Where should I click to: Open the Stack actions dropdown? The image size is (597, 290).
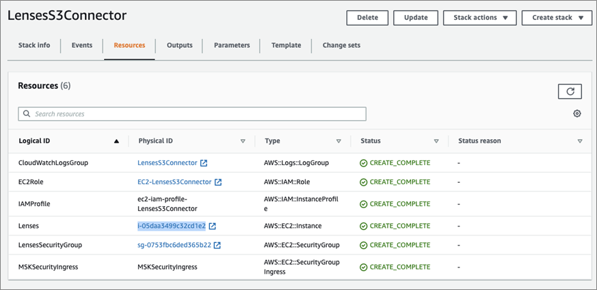pos(480,18)
